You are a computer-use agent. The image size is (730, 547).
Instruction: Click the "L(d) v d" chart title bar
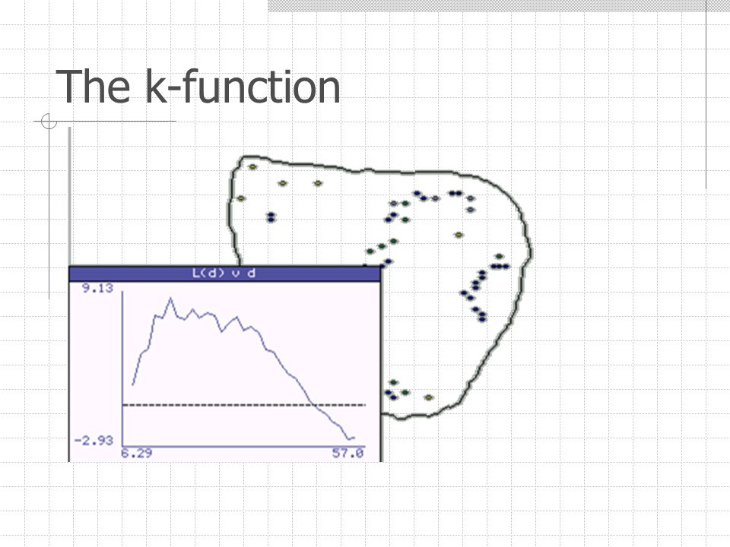(x=224, y=273)
